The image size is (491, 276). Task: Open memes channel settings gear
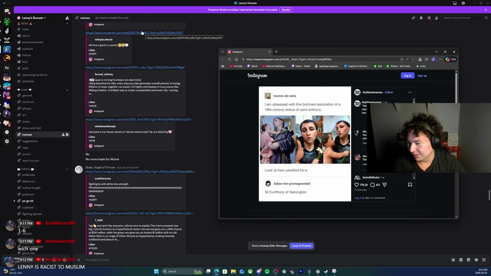tap(67, 135)
